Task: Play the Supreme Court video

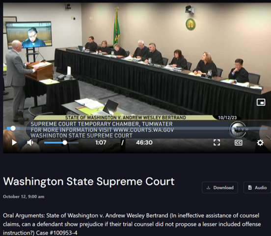Action: pos(14,143)
